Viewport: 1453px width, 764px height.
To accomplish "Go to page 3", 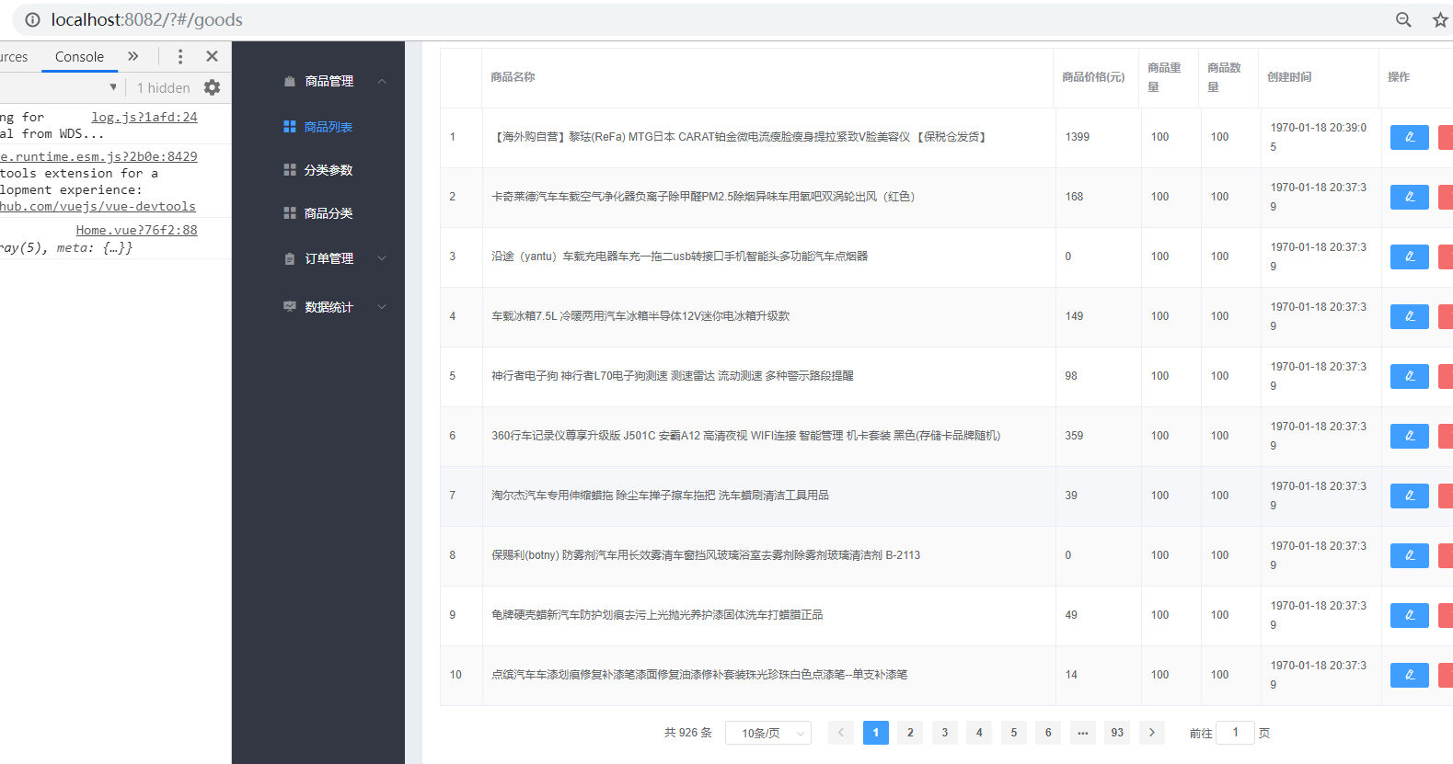I will pos(945,733).
